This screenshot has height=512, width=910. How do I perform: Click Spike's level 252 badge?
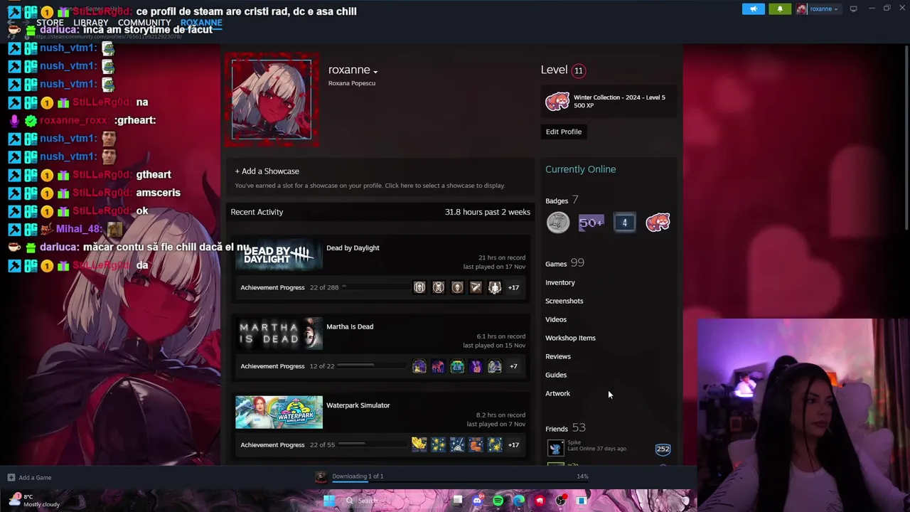tap(663, 449)
